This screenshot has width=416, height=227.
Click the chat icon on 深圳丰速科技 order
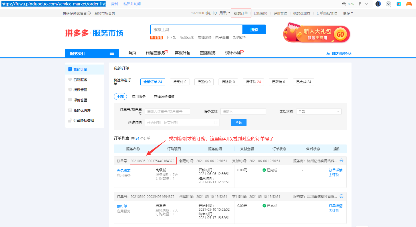click(342, 196)
